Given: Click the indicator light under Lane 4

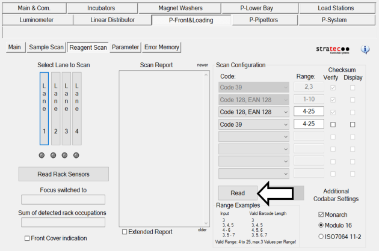Looking at the screenshot, I should coord(76,156).
